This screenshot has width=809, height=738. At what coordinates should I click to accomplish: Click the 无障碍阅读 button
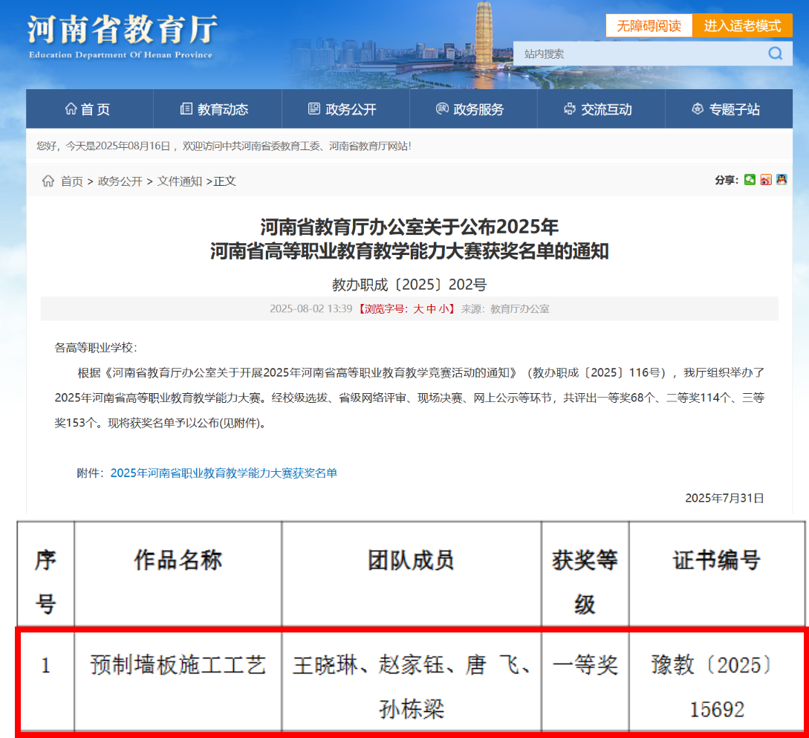[x=649, y=25]
